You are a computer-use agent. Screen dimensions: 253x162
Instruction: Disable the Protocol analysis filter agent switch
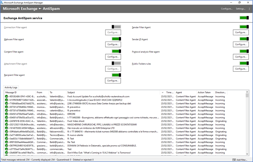(244, 51)
